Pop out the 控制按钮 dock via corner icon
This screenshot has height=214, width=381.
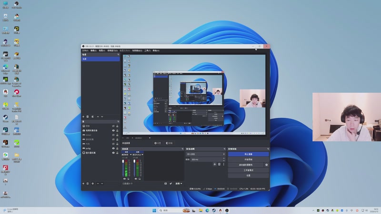(268, 149)
